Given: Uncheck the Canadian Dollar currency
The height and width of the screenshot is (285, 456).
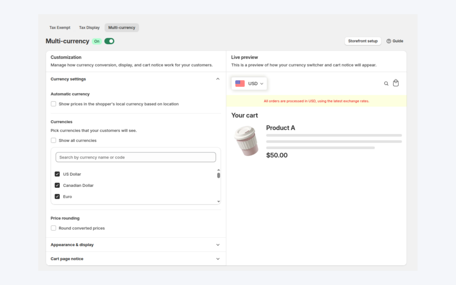Looking at the screenshot, I should point(57,185).
